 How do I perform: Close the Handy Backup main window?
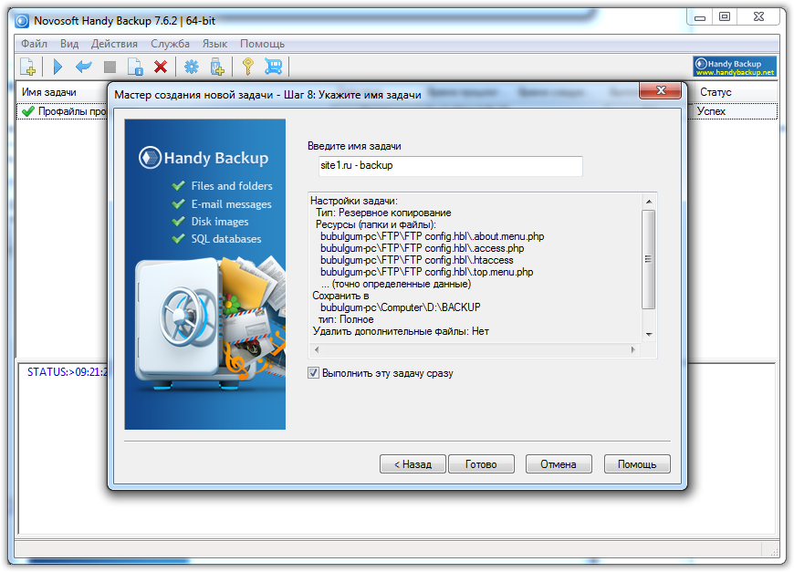pos(758,17)
